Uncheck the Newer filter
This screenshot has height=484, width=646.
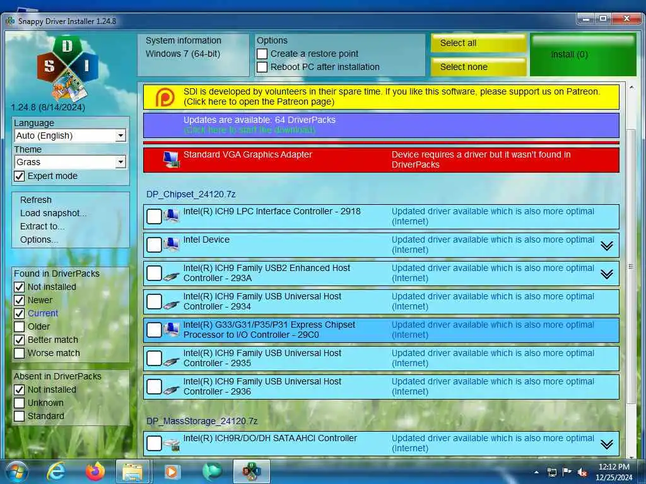click(x=19, y=300)
